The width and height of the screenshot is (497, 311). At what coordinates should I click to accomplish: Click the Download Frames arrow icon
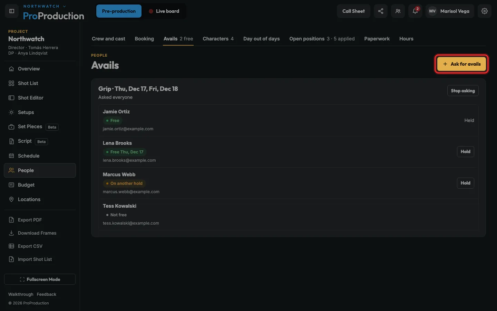[x=11, y=233]
